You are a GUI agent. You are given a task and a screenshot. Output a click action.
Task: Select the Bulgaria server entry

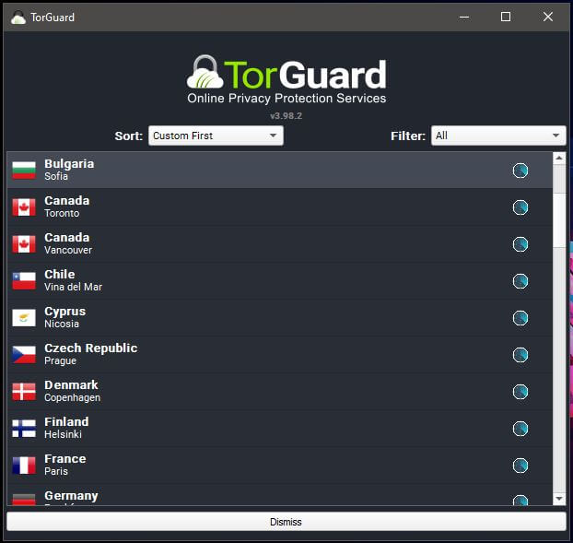click(279, 171)
